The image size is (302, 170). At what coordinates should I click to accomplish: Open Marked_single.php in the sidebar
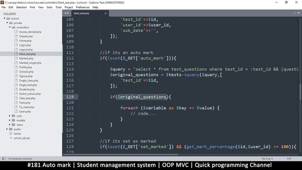point(30,63)
